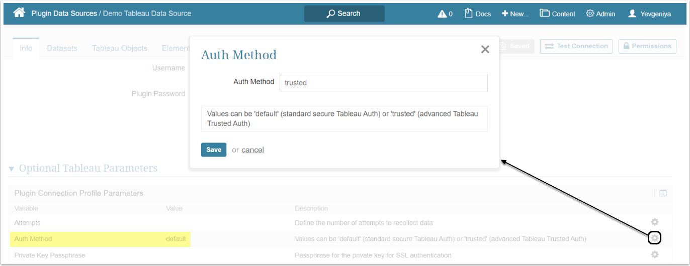The image size is (690, 266).
Task: Click the Test Connection button
Action: coord(576,46)
